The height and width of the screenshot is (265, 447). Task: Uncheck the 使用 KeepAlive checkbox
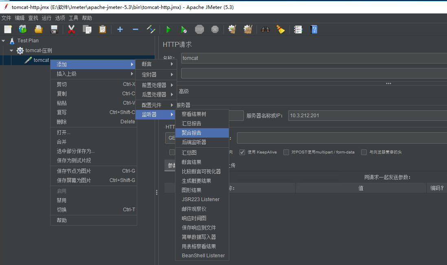pos(242,152)
